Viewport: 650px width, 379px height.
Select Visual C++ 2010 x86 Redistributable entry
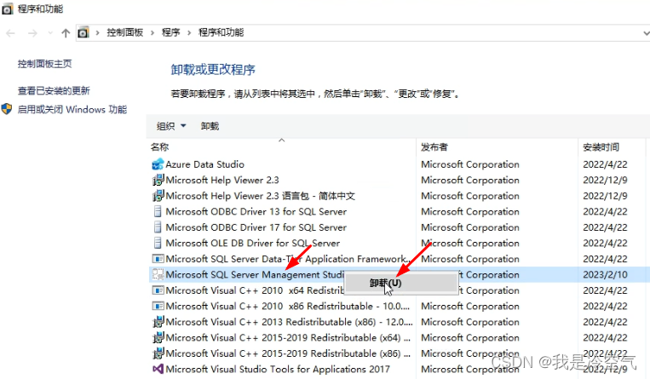(288, 306)
